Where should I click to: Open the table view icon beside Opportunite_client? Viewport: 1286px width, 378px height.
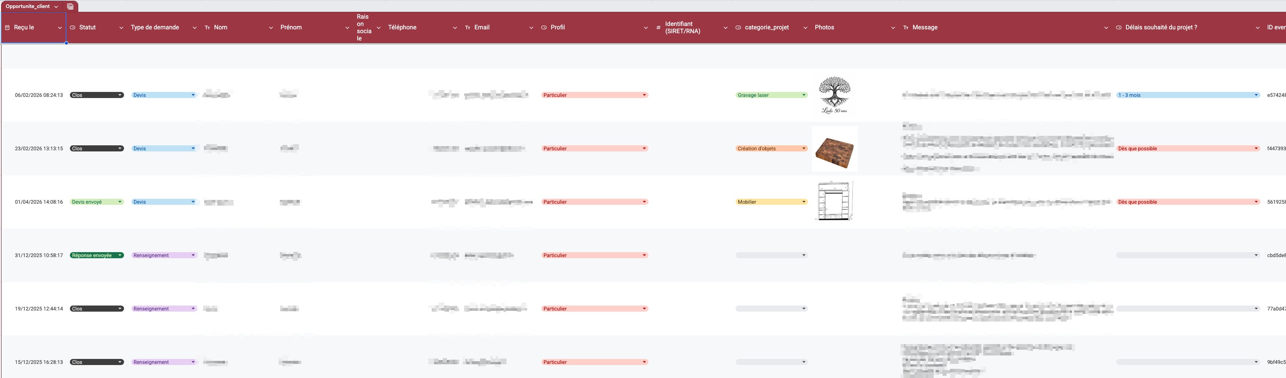coord(70,6)
